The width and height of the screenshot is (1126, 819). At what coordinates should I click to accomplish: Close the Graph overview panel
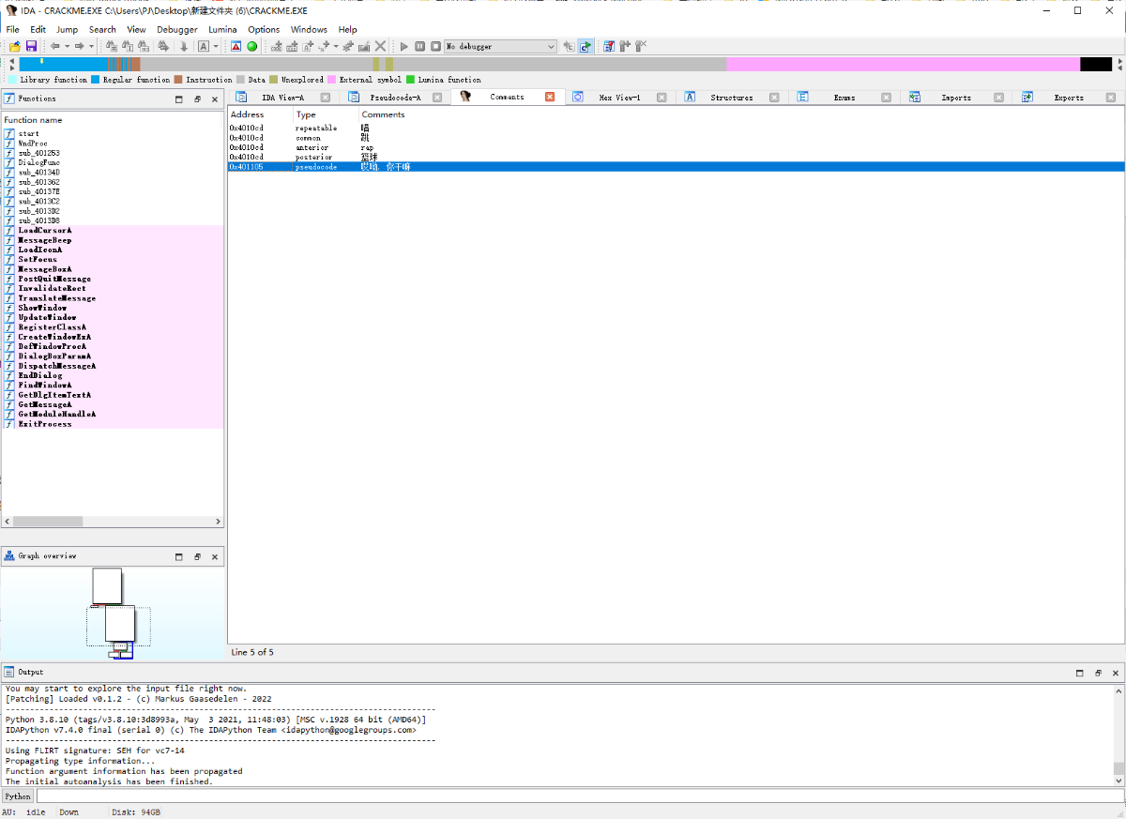214,556
